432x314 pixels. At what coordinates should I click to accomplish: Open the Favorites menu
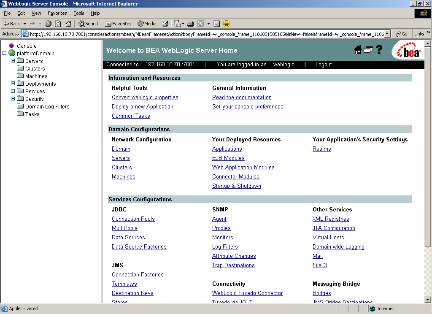pos(57,13)
